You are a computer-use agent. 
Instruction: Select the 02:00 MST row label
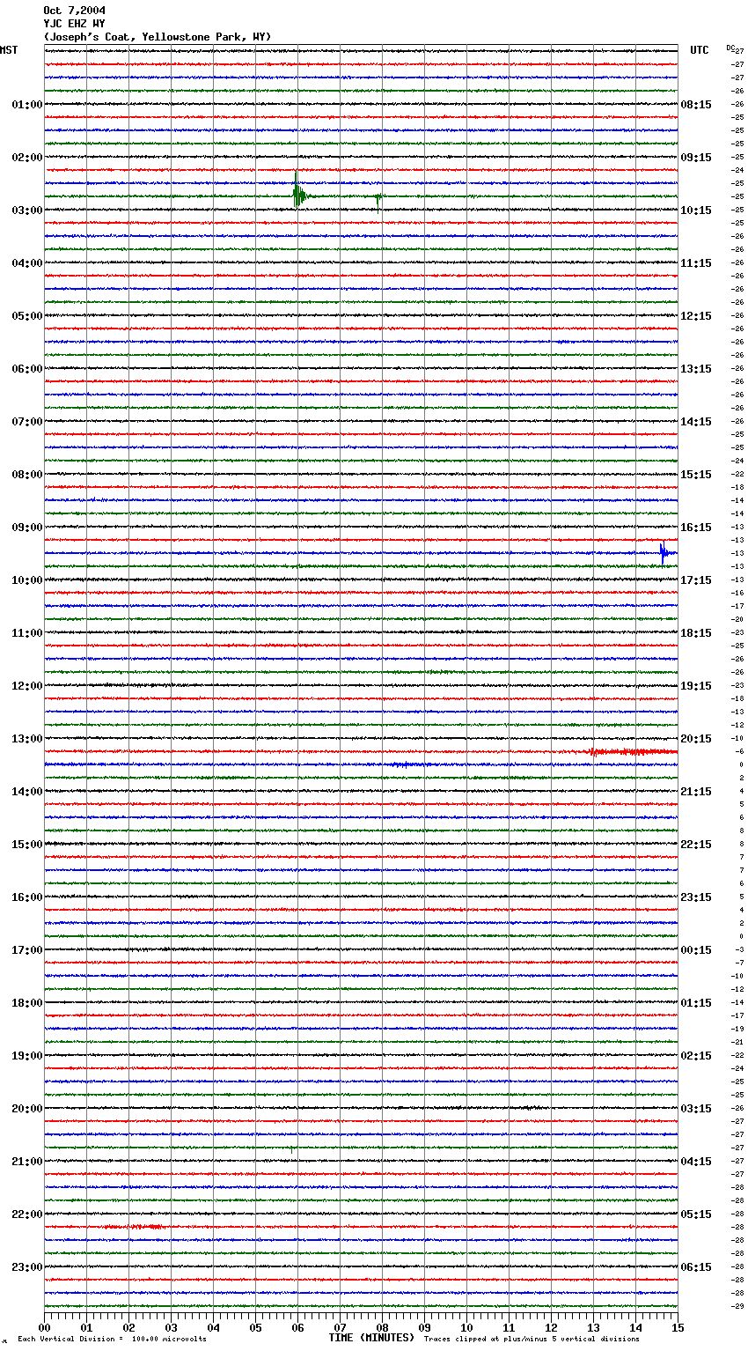click(x=27, y=158)
